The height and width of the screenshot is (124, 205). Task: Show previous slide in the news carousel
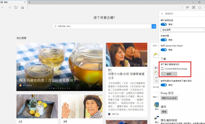19,67
